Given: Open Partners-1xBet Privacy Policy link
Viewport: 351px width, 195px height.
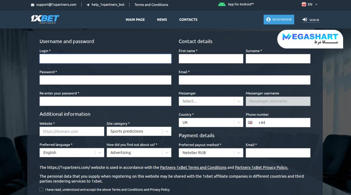Looking at the screenshot, I should [261, 168].
